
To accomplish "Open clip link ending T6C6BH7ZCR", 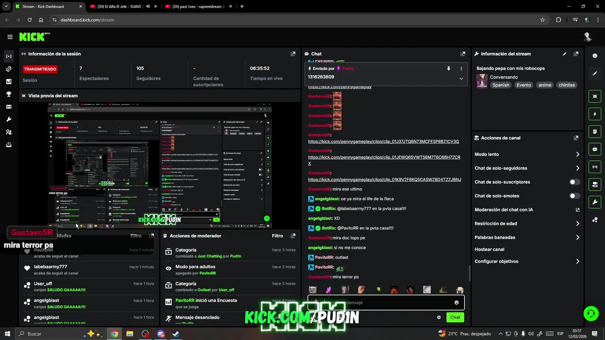I will (x=384, y=160).
